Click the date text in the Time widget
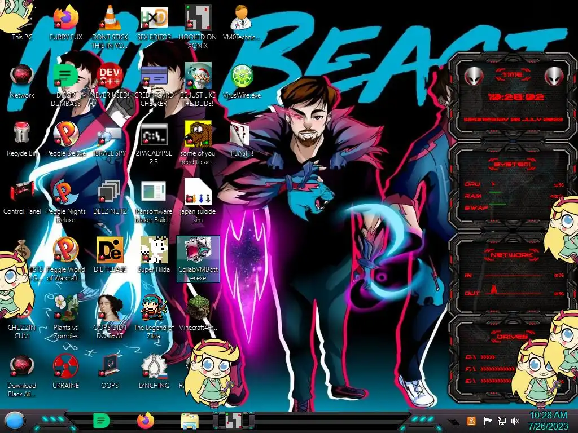The image size is (578, 433). coord(513,120)
